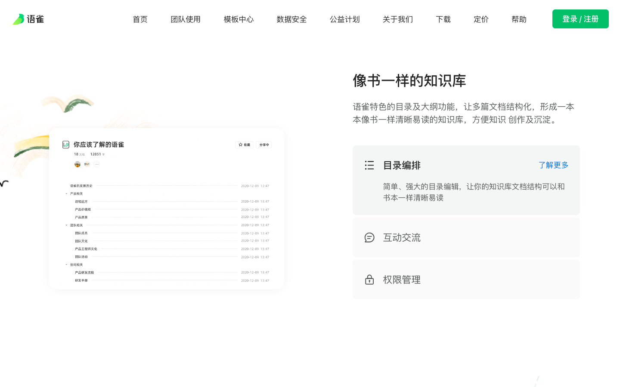Click the padlock icon beside 权限管理
Image resolution: width=620 pixels, height=387 pixels.
coord(369,279)
